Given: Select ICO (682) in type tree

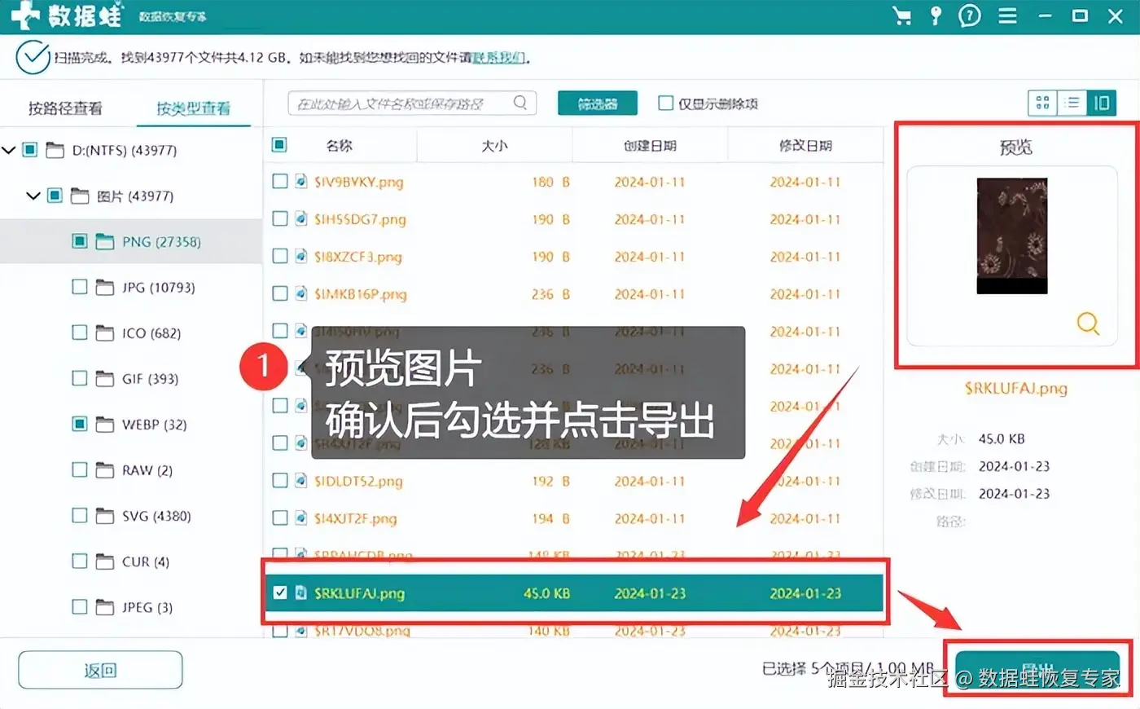Looking at the screenshot, I should click(x=151, y=332).
